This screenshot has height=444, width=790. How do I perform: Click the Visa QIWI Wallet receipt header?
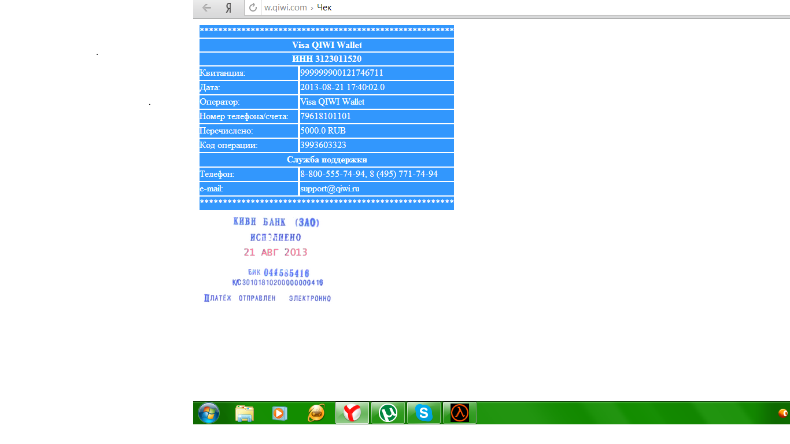pyautogui.click(x=327, y=45)
